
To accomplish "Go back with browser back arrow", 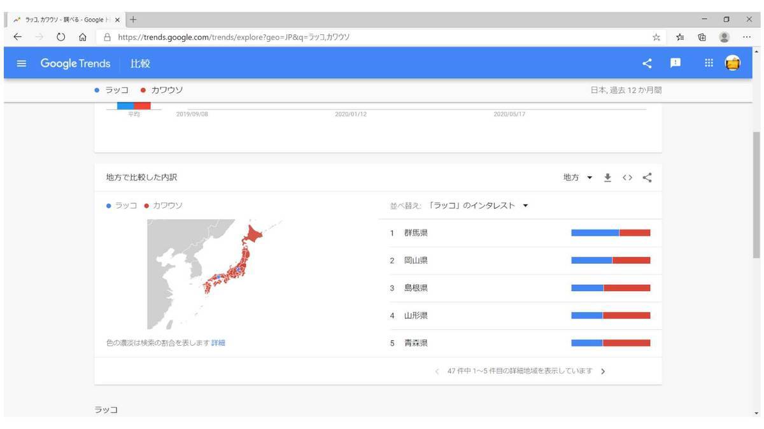I will point(18,37).
